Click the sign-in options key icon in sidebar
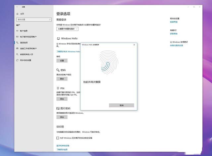Image resolution: width=212 pixels, height=156 pixels. pos(17,43)
